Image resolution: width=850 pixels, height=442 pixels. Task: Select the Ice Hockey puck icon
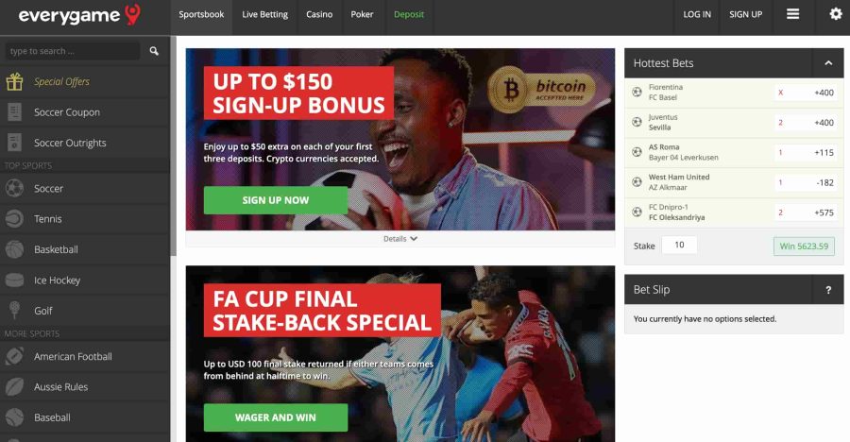point(14,280)
